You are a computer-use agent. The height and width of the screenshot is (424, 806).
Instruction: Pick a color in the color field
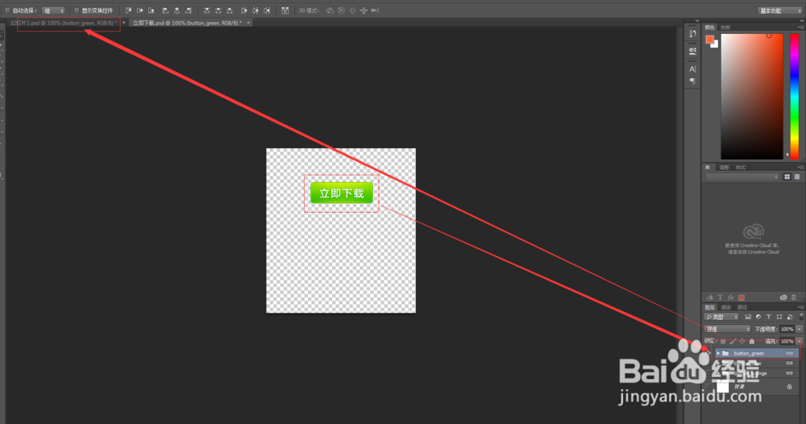751,97
